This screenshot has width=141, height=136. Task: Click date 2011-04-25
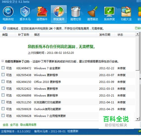click(x=107, y=109)
